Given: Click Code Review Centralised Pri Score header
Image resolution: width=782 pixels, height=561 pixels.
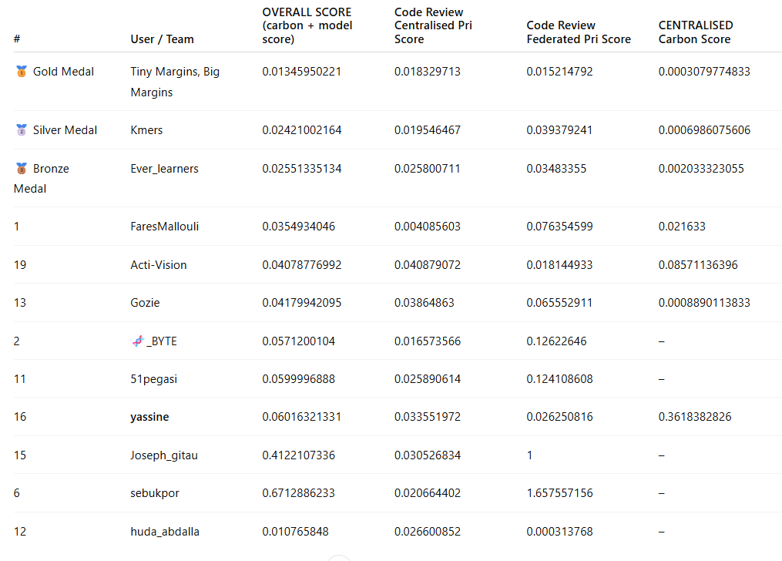Looking at the screenshot, I should tap(432, 25).
